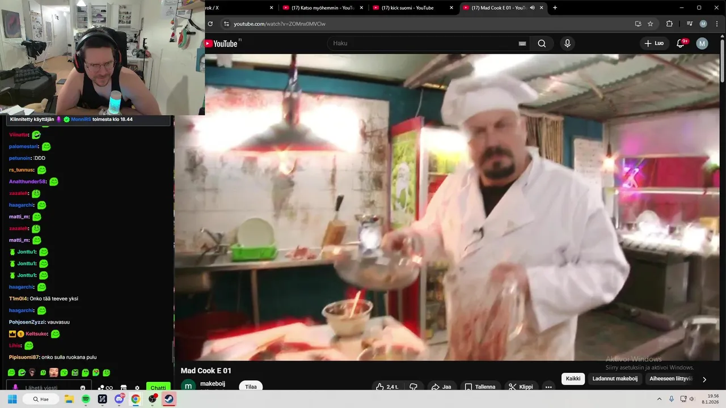This screenshot has width=726, height=408.
Task: Save video with Tallenna button
Action: click(x=480, y=387)
